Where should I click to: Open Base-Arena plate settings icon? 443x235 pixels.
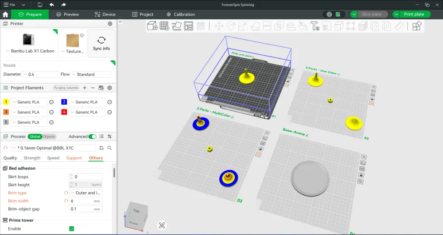click(360, 182)
